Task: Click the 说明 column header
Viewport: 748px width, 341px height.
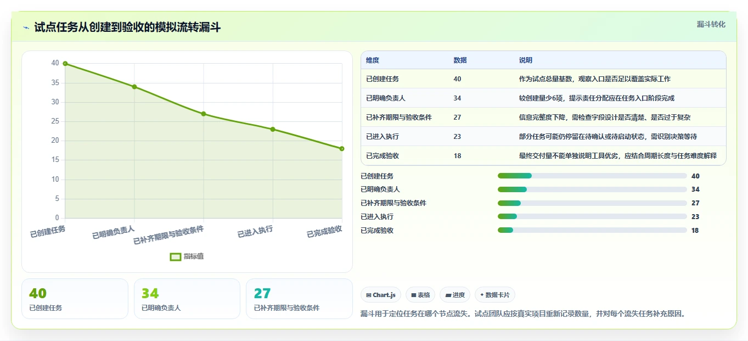Action: [526, 60]
